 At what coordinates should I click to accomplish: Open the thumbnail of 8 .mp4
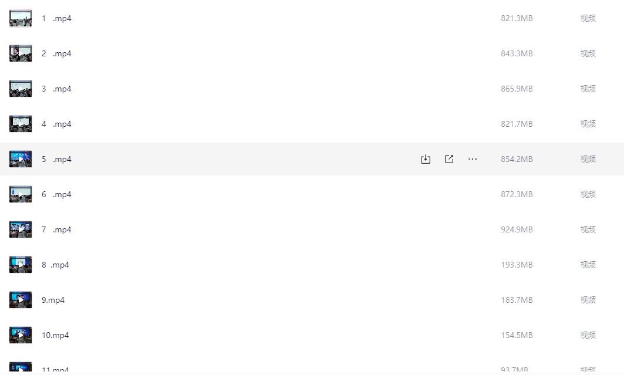[21, 265]
